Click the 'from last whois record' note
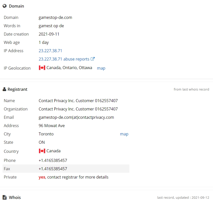 click(191, 89)
